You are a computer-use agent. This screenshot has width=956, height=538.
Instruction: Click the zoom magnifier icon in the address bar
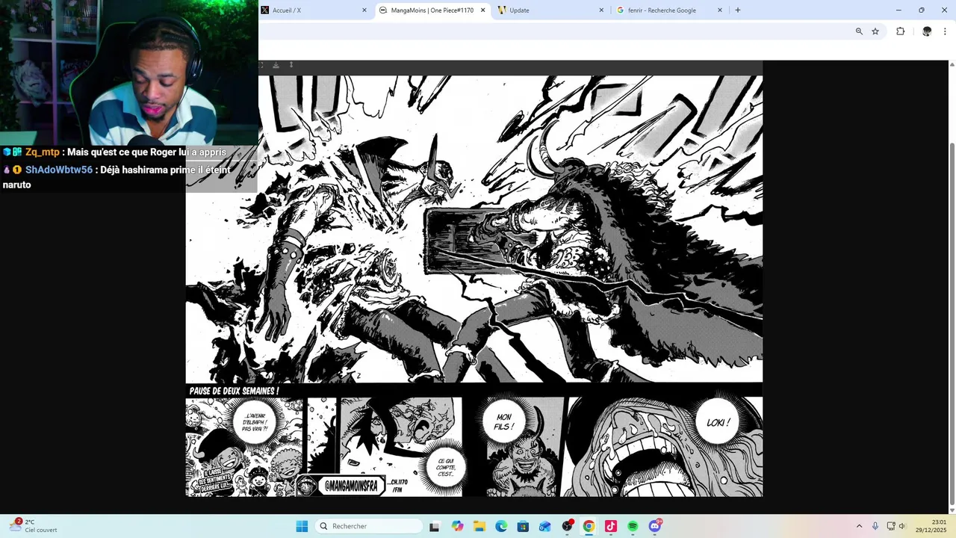(859, 31)
